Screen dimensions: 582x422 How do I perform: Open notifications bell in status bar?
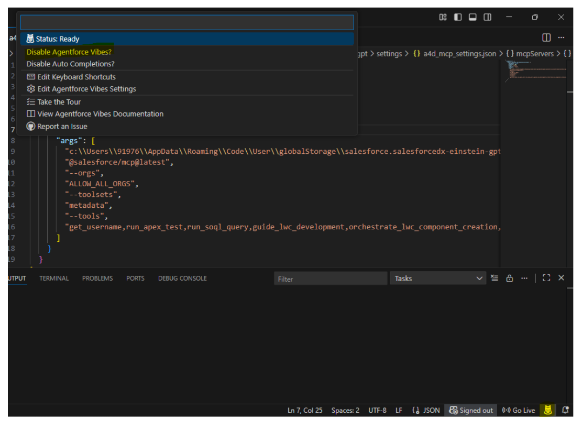pos(565,410)
